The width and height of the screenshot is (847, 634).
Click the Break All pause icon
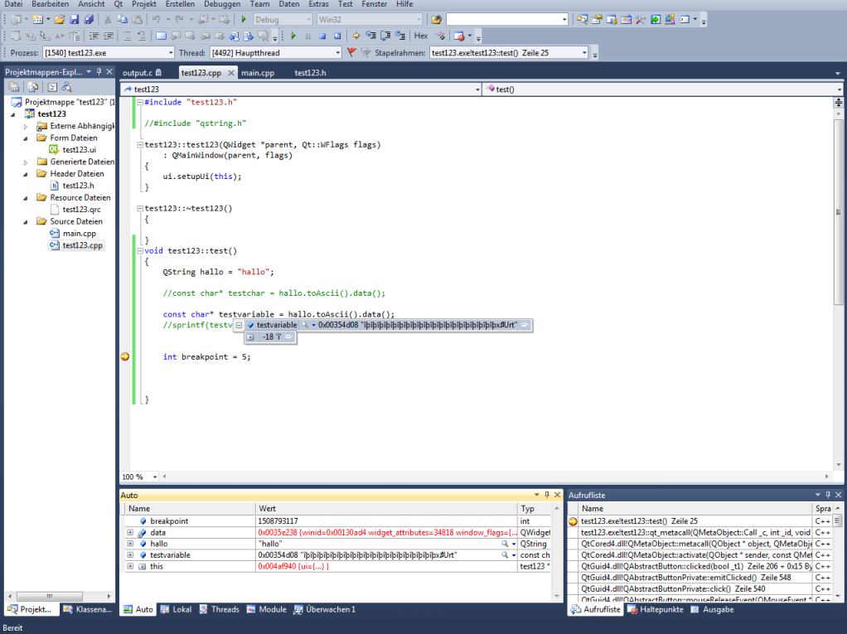307,36
